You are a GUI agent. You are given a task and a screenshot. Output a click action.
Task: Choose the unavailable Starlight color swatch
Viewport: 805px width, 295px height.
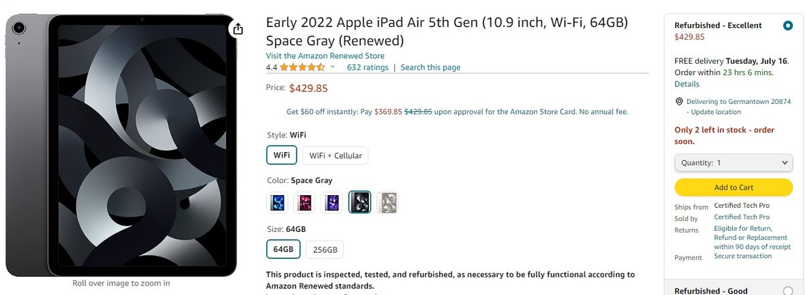click(x=387, y=202)
